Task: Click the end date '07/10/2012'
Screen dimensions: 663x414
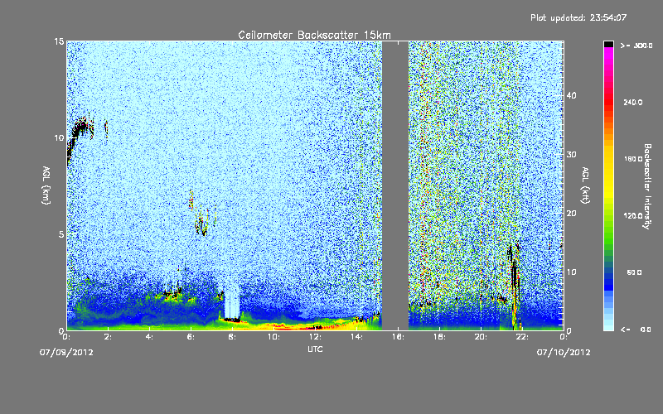Action: (564, 353)
